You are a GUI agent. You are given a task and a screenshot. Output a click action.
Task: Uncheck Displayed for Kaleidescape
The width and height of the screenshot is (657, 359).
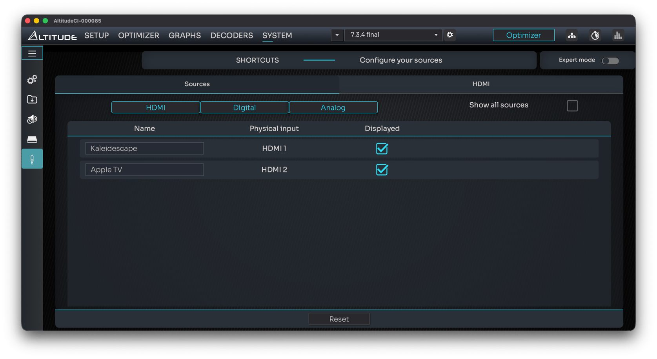382,149
